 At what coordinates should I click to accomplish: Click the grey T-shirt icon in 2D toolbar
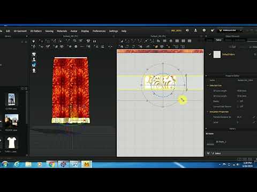(162, 46)
